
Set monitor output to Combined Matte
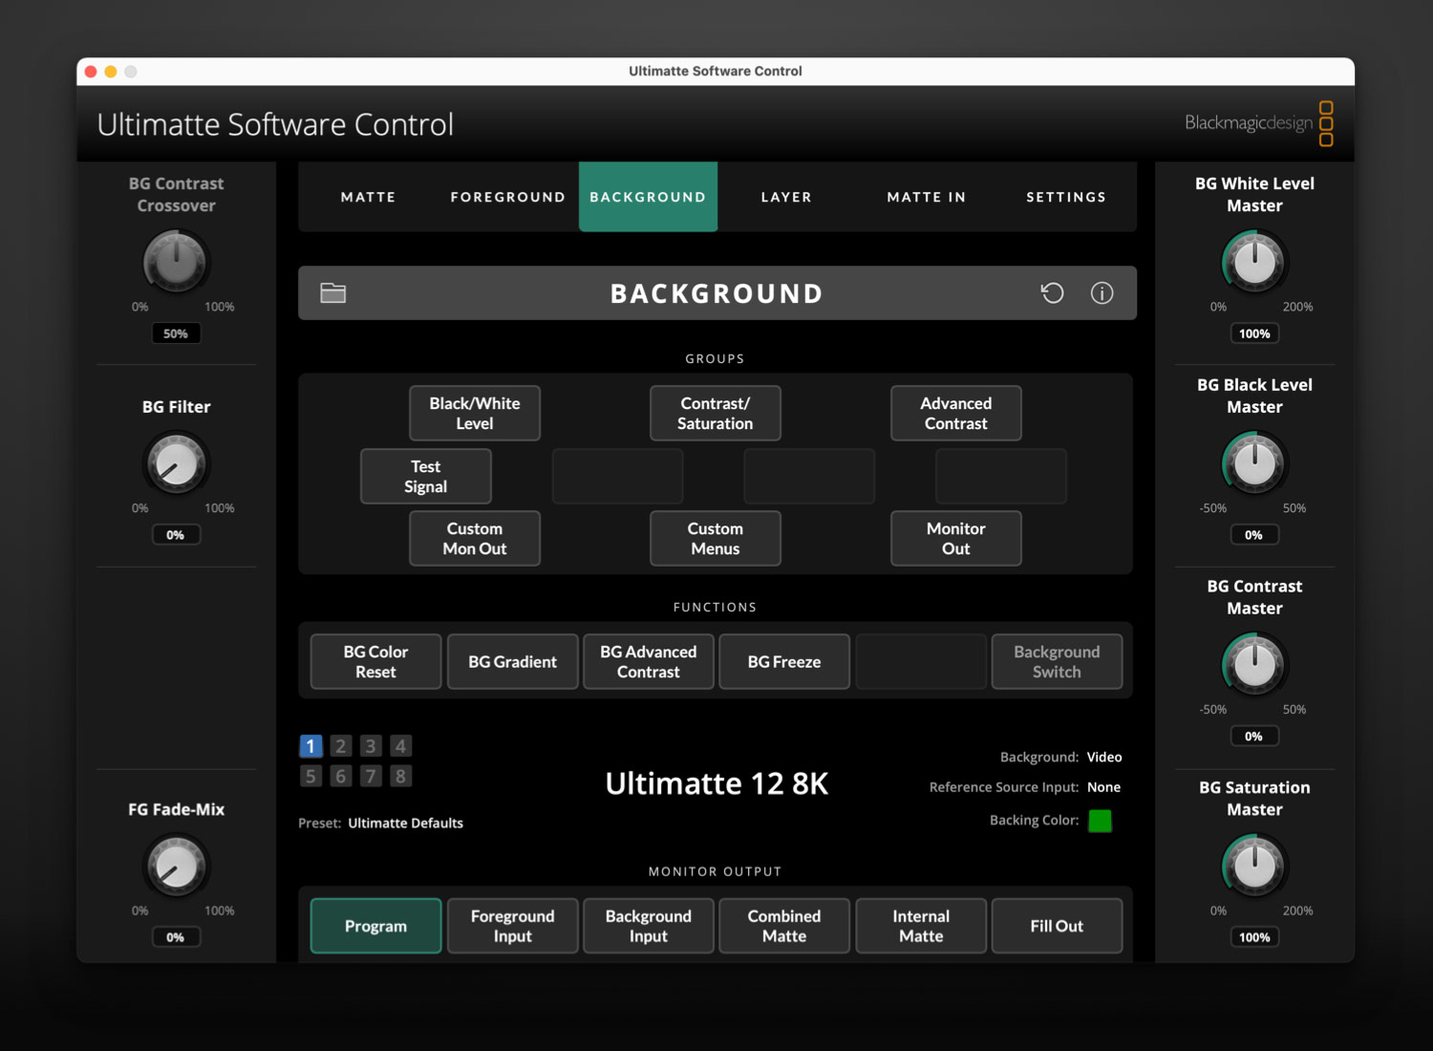coord(783,925)
